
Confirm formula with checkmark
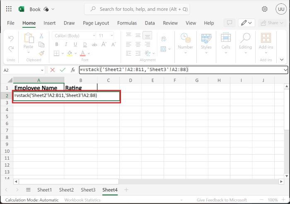[x=63, y=70]
